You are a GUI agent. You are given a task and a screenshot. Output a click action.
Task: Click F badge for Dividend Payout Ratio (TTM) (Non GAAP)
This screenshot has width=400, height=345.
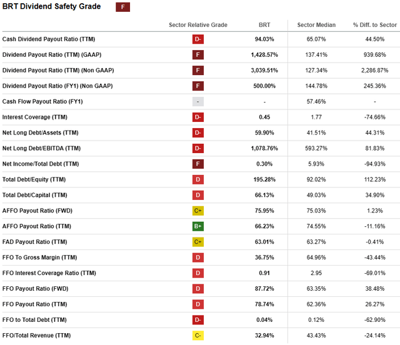198,71
